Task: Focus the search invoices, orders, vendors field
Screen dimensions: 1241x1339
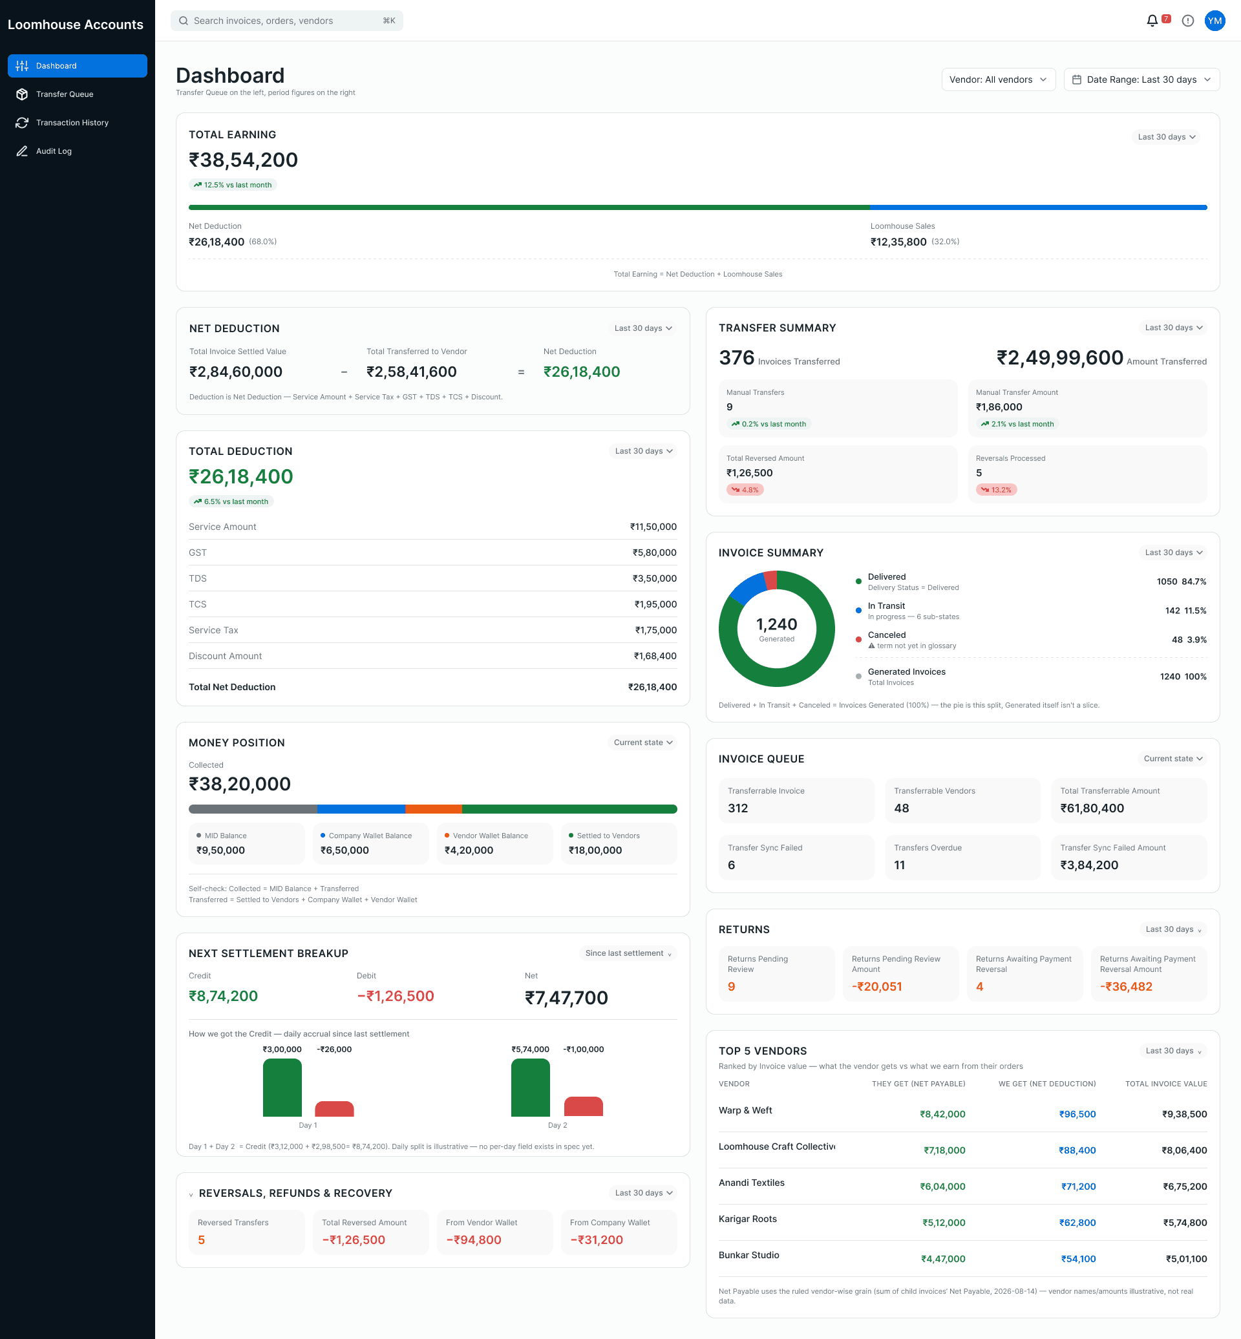Action: tap(287, 21)
